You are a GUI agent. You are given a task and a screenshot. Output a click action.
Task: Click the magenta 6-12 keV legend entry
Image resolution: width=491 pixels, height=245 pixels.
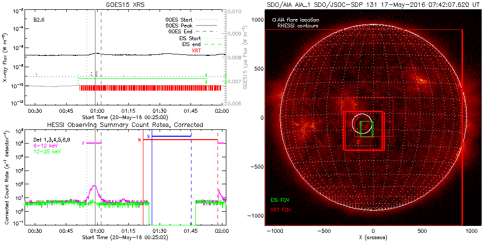click(x=43, y=146)
